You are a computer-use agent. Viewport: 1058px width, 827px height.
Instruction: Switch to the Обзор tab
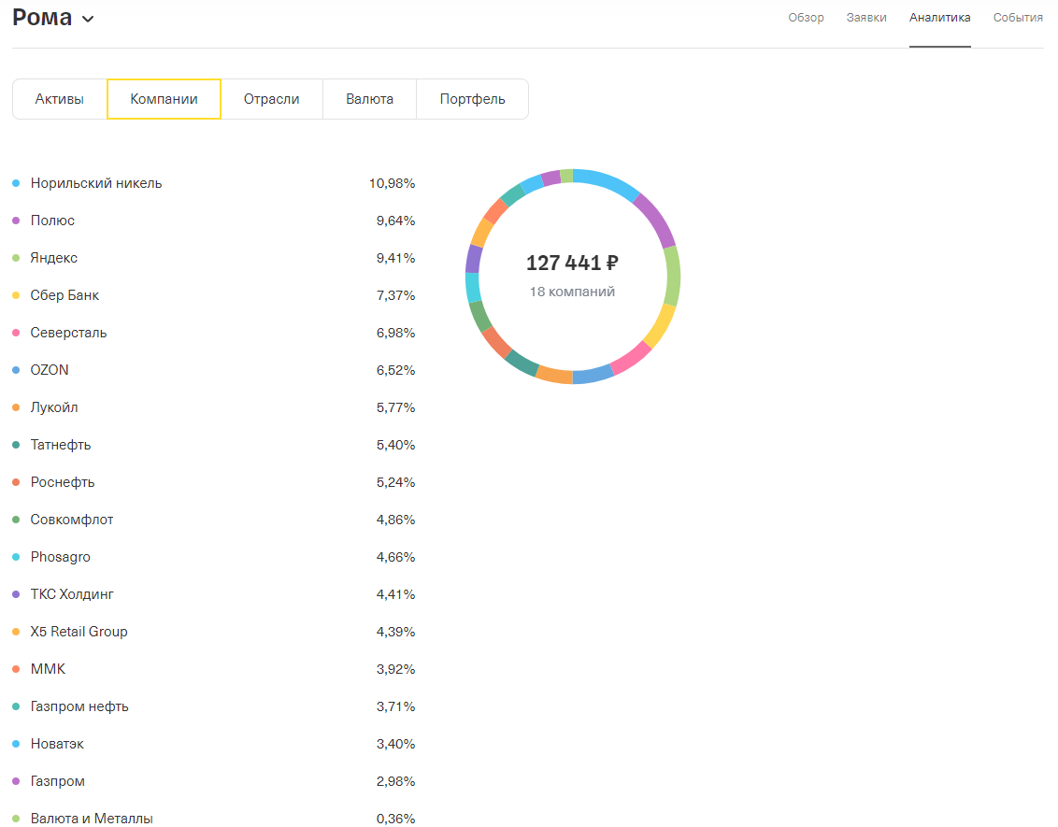[806, 17]
